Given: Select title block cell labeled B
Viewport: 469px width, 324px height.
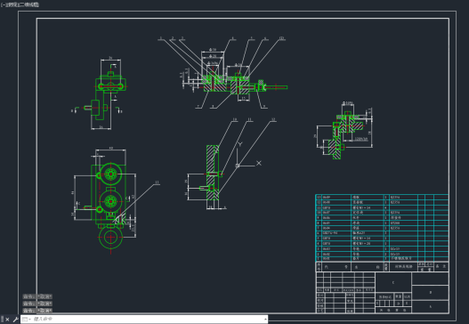Looking at the screenshot, I should 431,292.
